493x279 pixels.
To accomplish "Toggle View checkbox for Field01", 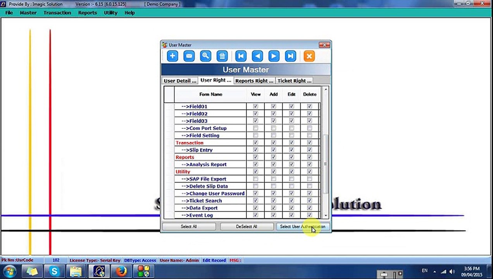I will tap(255, 106).
